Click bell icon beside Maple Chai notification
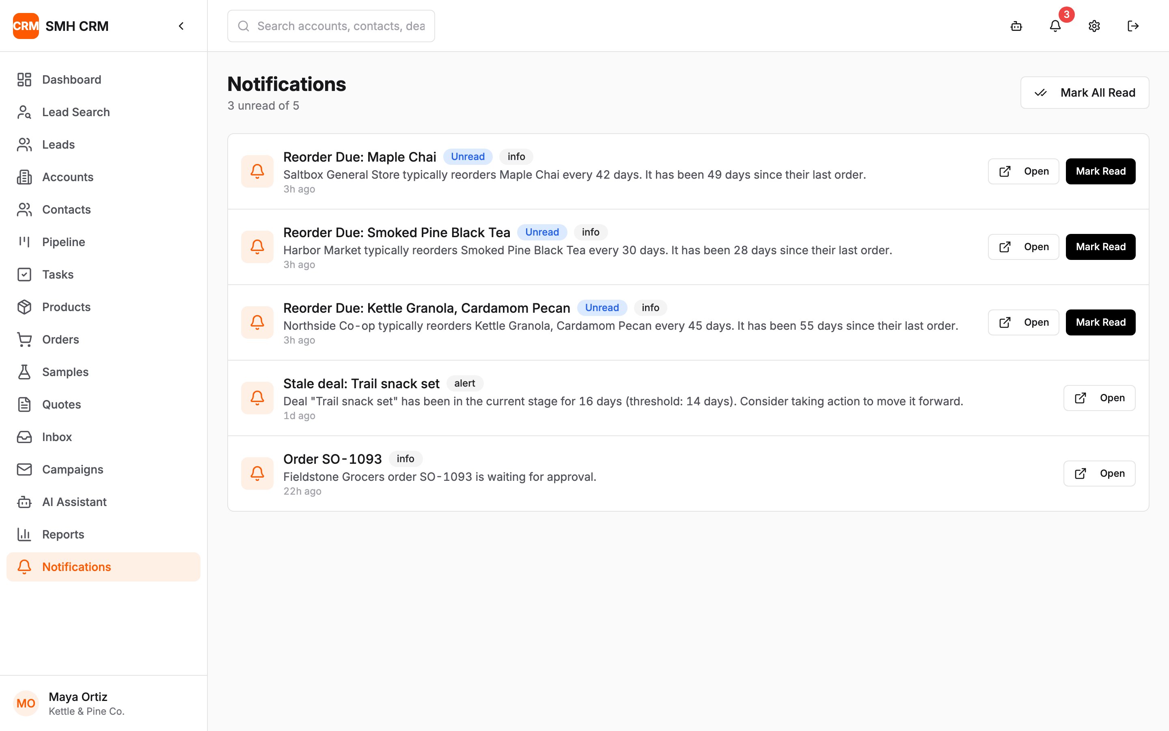 (x=257, y=171)
